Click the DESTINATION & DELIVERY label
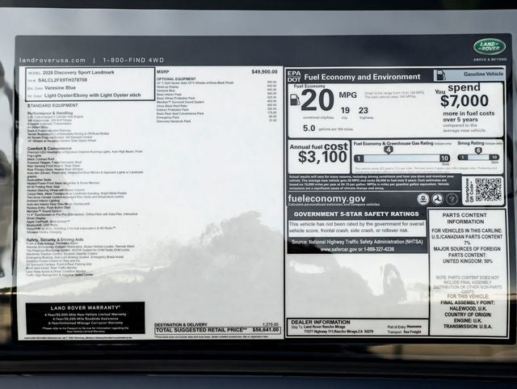This screenshot has width=517, height=389. [181, 324]
